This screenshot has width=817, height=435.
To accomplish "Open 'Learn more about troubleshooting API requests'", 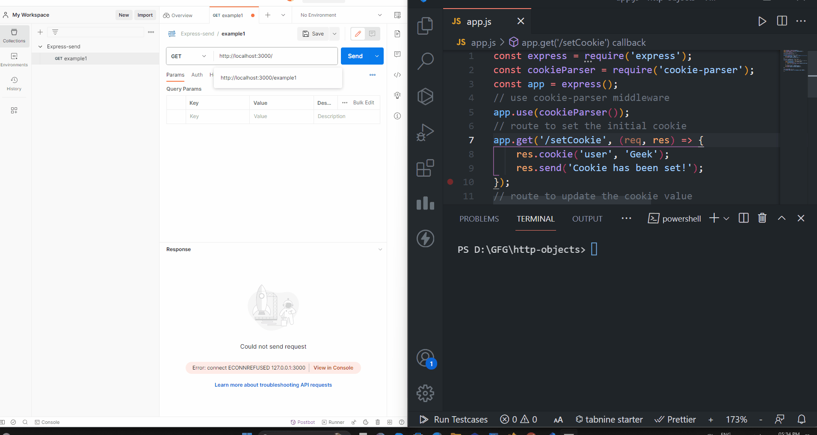I will [273, 385].
